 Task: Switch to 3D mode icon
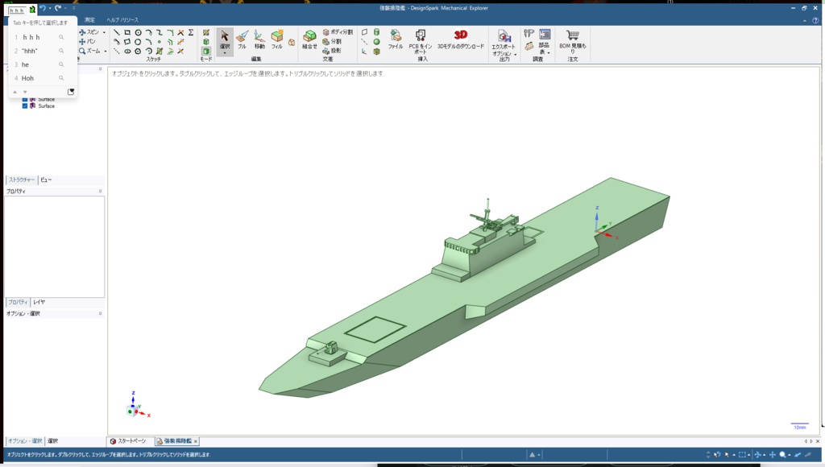[x=206, y=52]
